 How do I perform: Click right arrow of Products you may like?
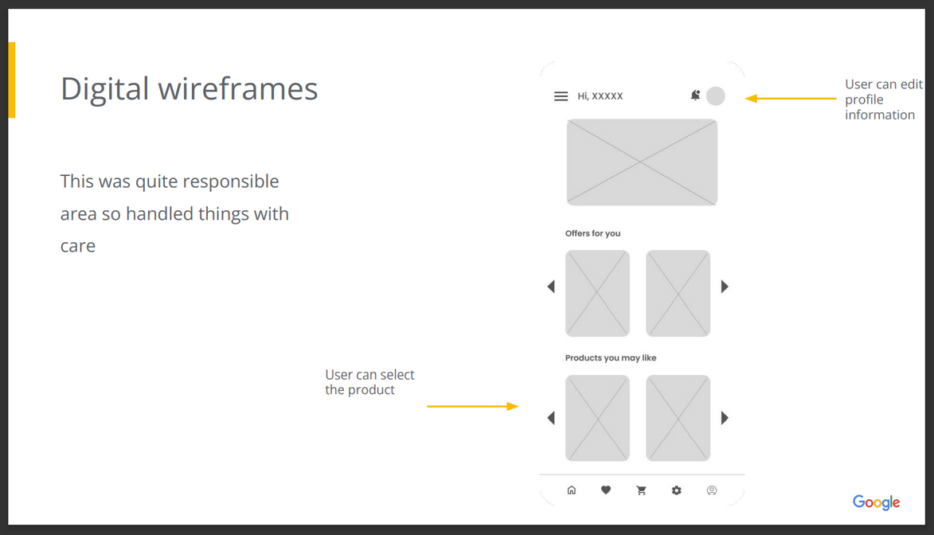click(x=725, y=418)
